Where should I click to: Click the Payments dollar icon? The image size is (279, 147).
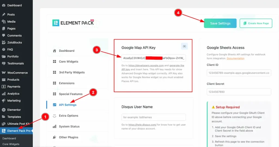(4, 87)
